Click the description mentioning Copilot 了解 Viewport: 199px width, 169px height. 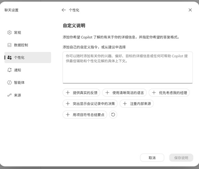tap(121, 37)
